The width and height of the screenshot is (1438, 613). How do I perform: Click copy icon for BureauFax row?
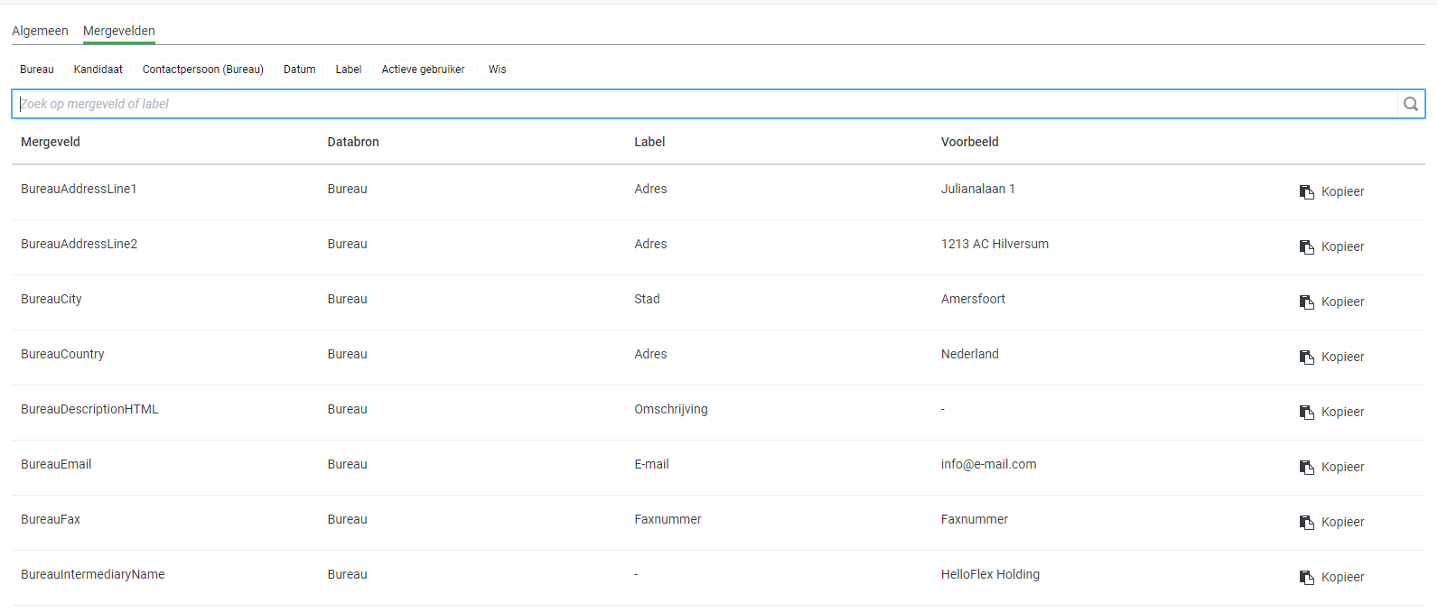tap(1306, 522)
